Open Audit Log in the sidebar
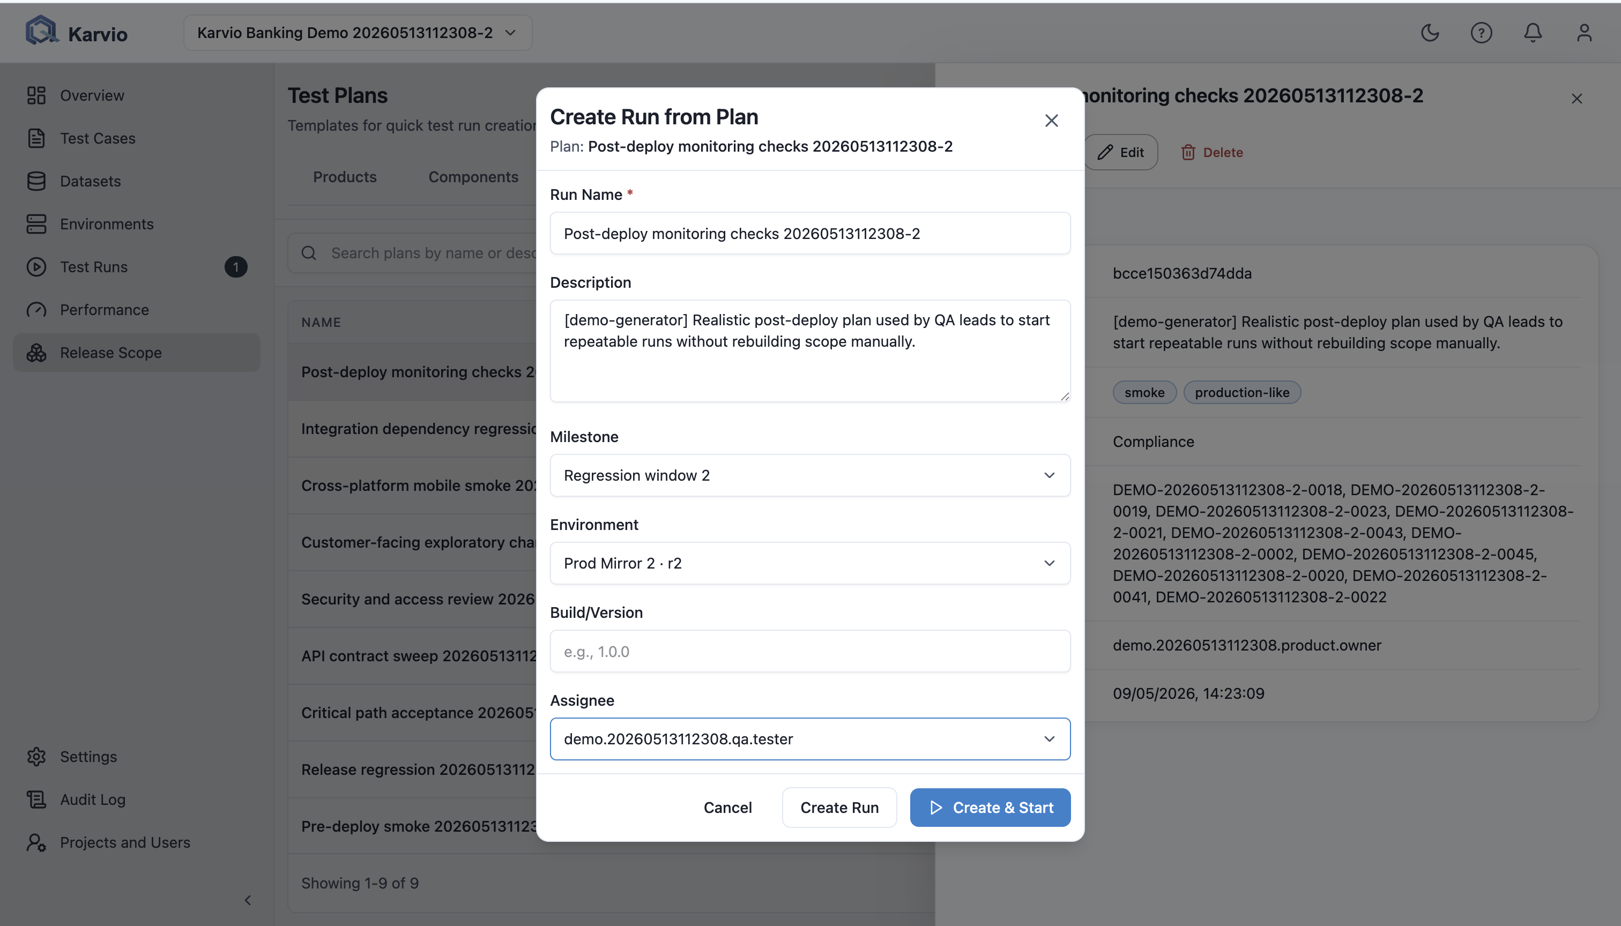The height and width of the screenshot is (926, 1621). 136,800
